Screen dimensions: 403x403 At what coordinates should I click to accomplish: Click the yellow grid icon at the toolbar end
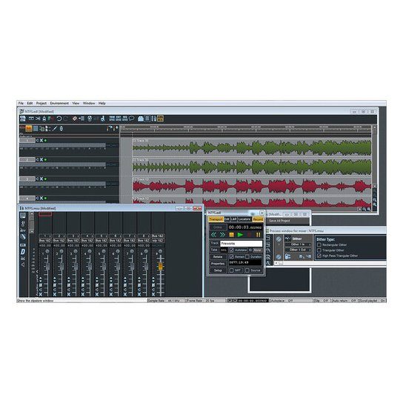(160, 119)
